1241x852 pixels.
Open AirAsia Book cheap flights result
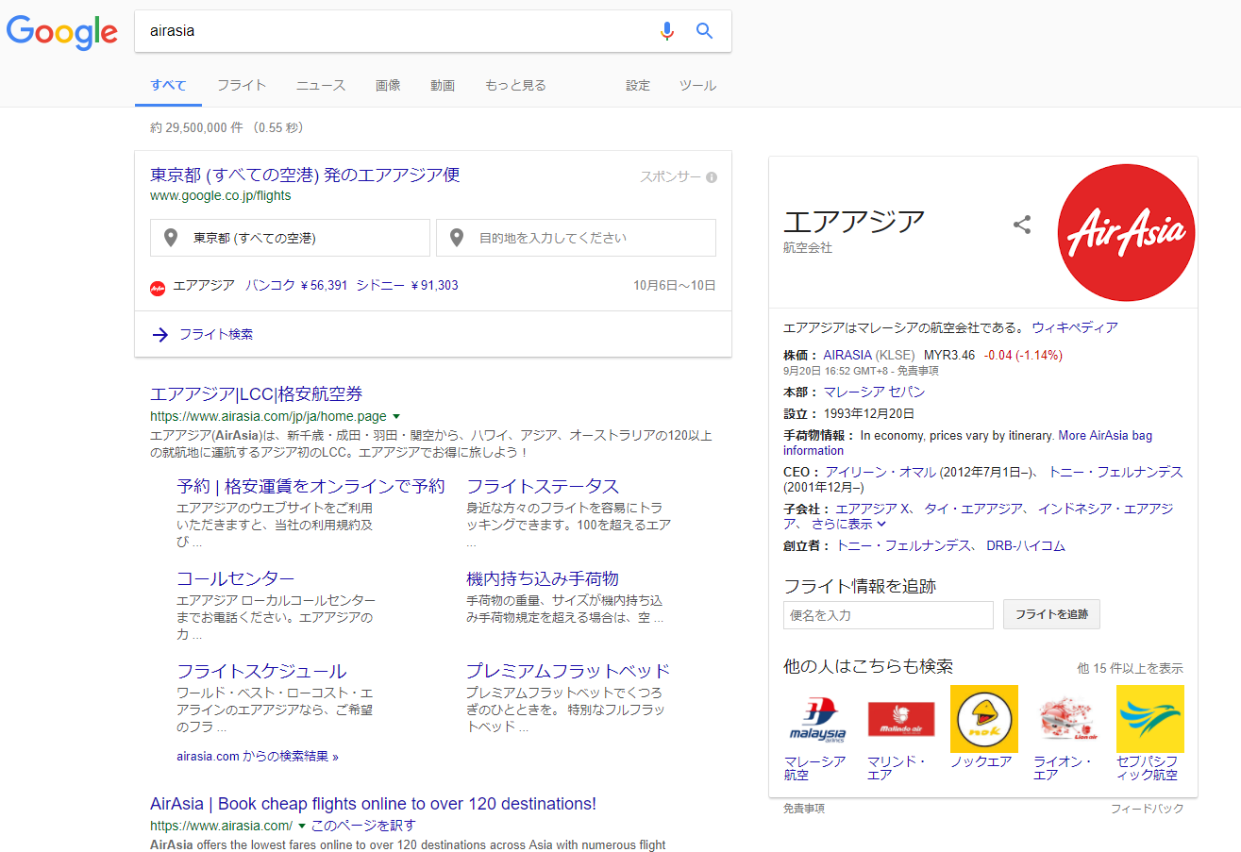click(373, 804)
